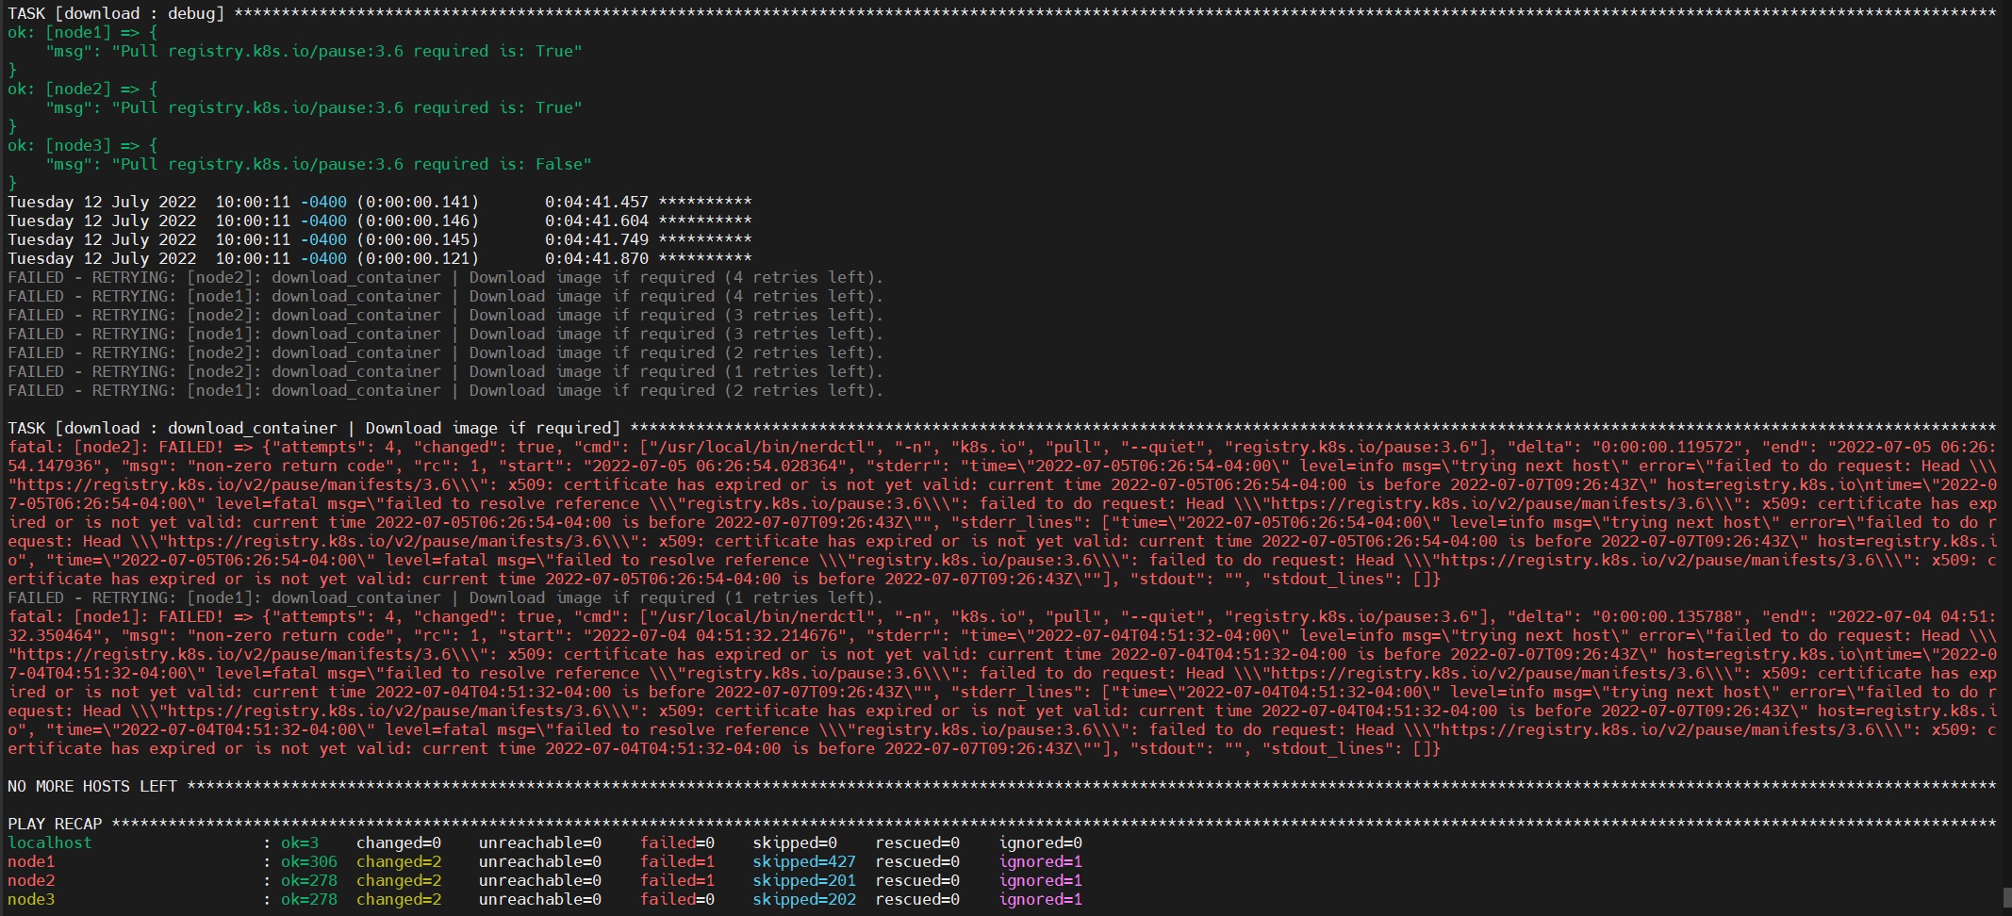Viewport: 2012px width, 916px height.
Task: Click the 'TASK [download : debug]' header text
Action: pyautogui.click(x=116, y=13)
